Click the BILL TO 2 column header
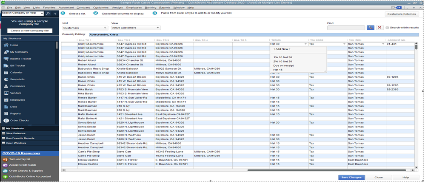 [124, 40]
